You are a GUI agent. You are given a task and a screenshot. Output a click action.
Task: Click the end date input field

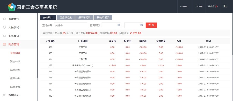coord(134,25)
